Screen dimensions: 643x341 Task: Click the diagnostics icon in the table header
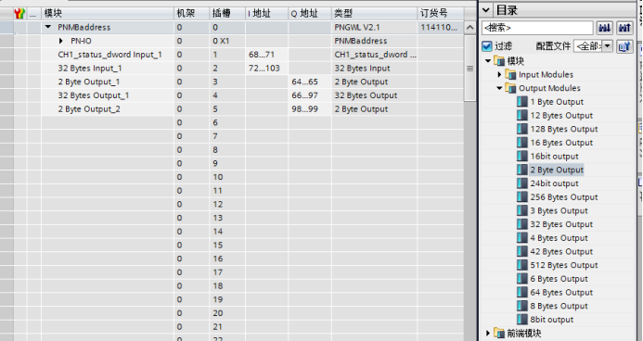tap(19, 13)
